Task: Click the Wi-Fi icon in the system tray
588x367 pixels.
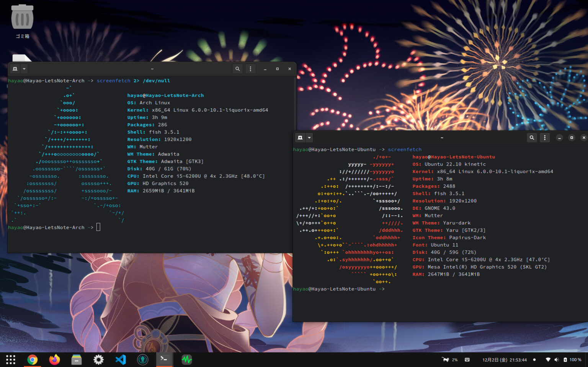Action: 548,360
